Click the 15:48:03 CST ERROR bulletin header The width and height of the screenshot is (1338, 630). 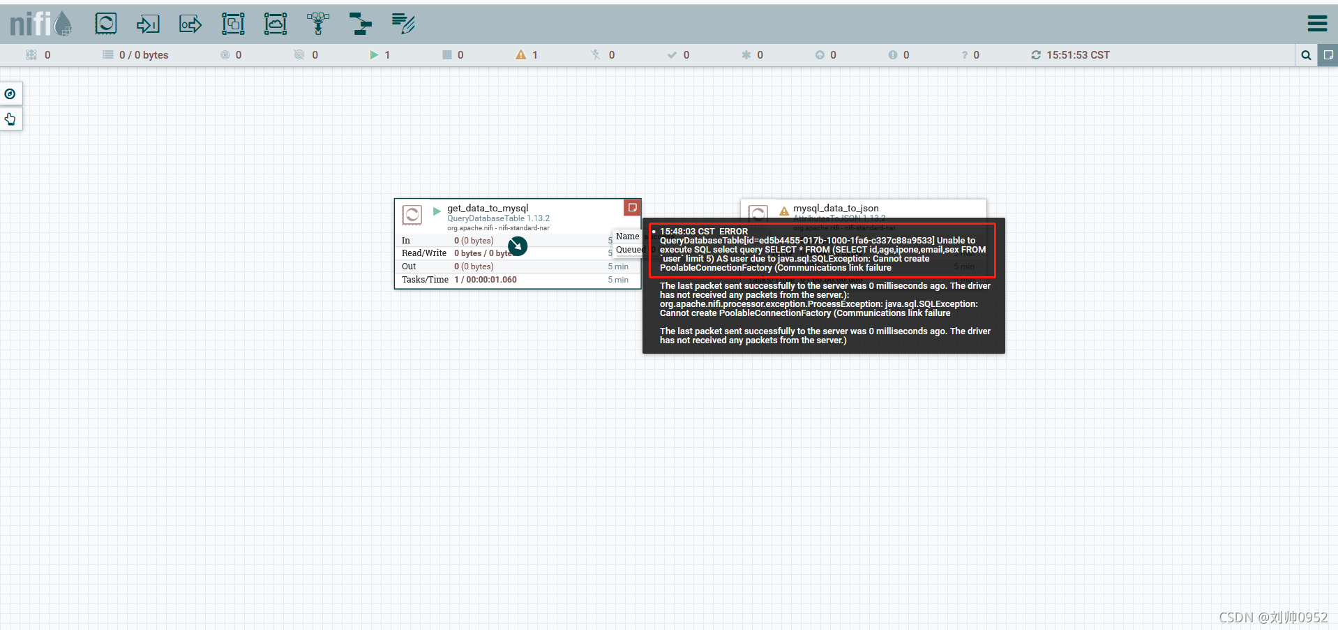[703, 232]
